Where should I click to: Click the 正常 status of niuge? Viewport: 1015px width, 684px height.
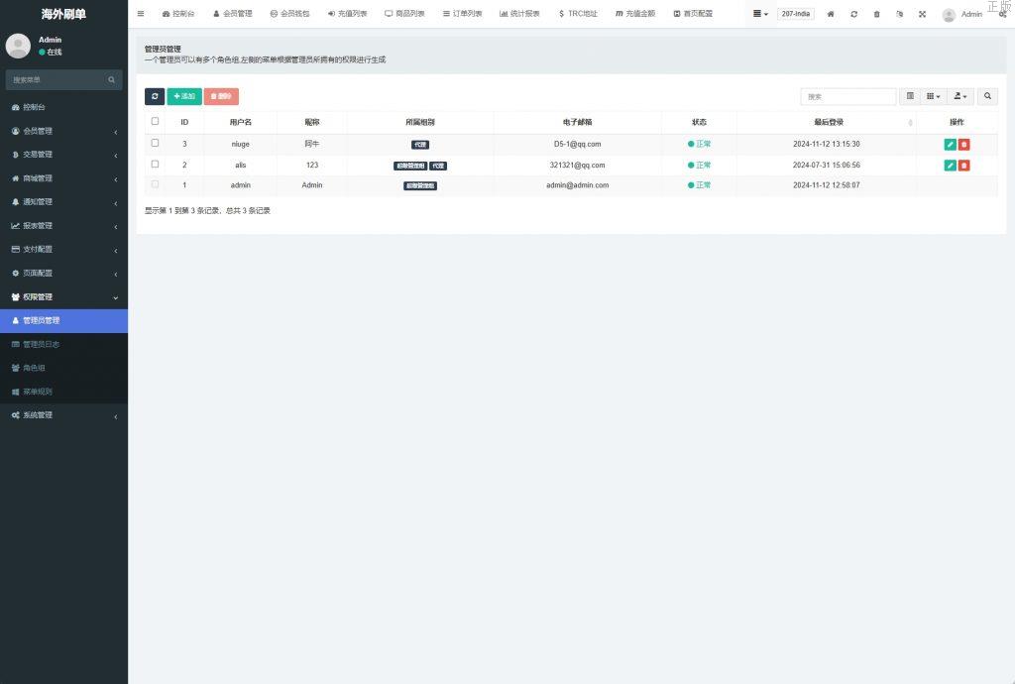click(699, 145)
